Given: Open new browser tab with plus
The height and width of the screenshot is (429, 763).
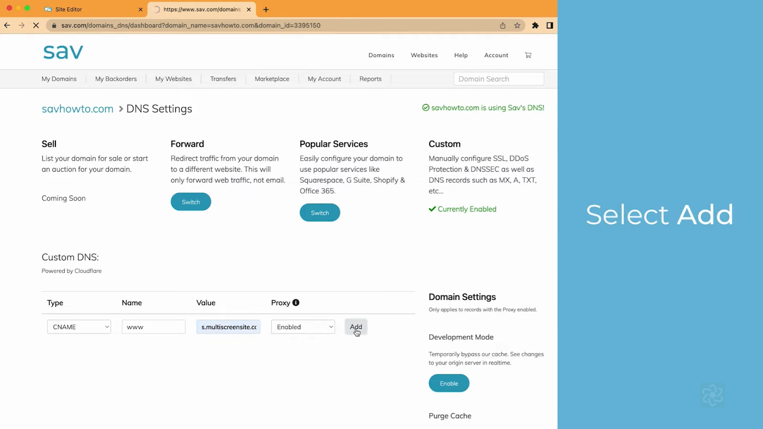Looking at the screenshot, I should 266,10.
